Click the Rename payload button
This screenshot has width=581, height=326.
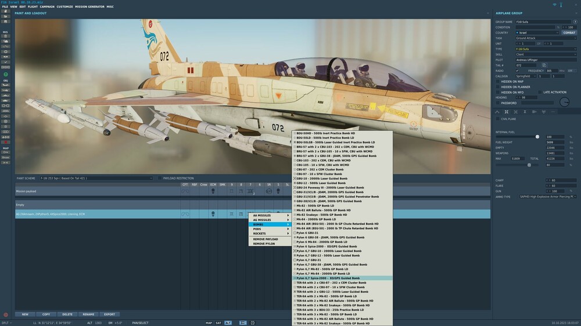88,314
